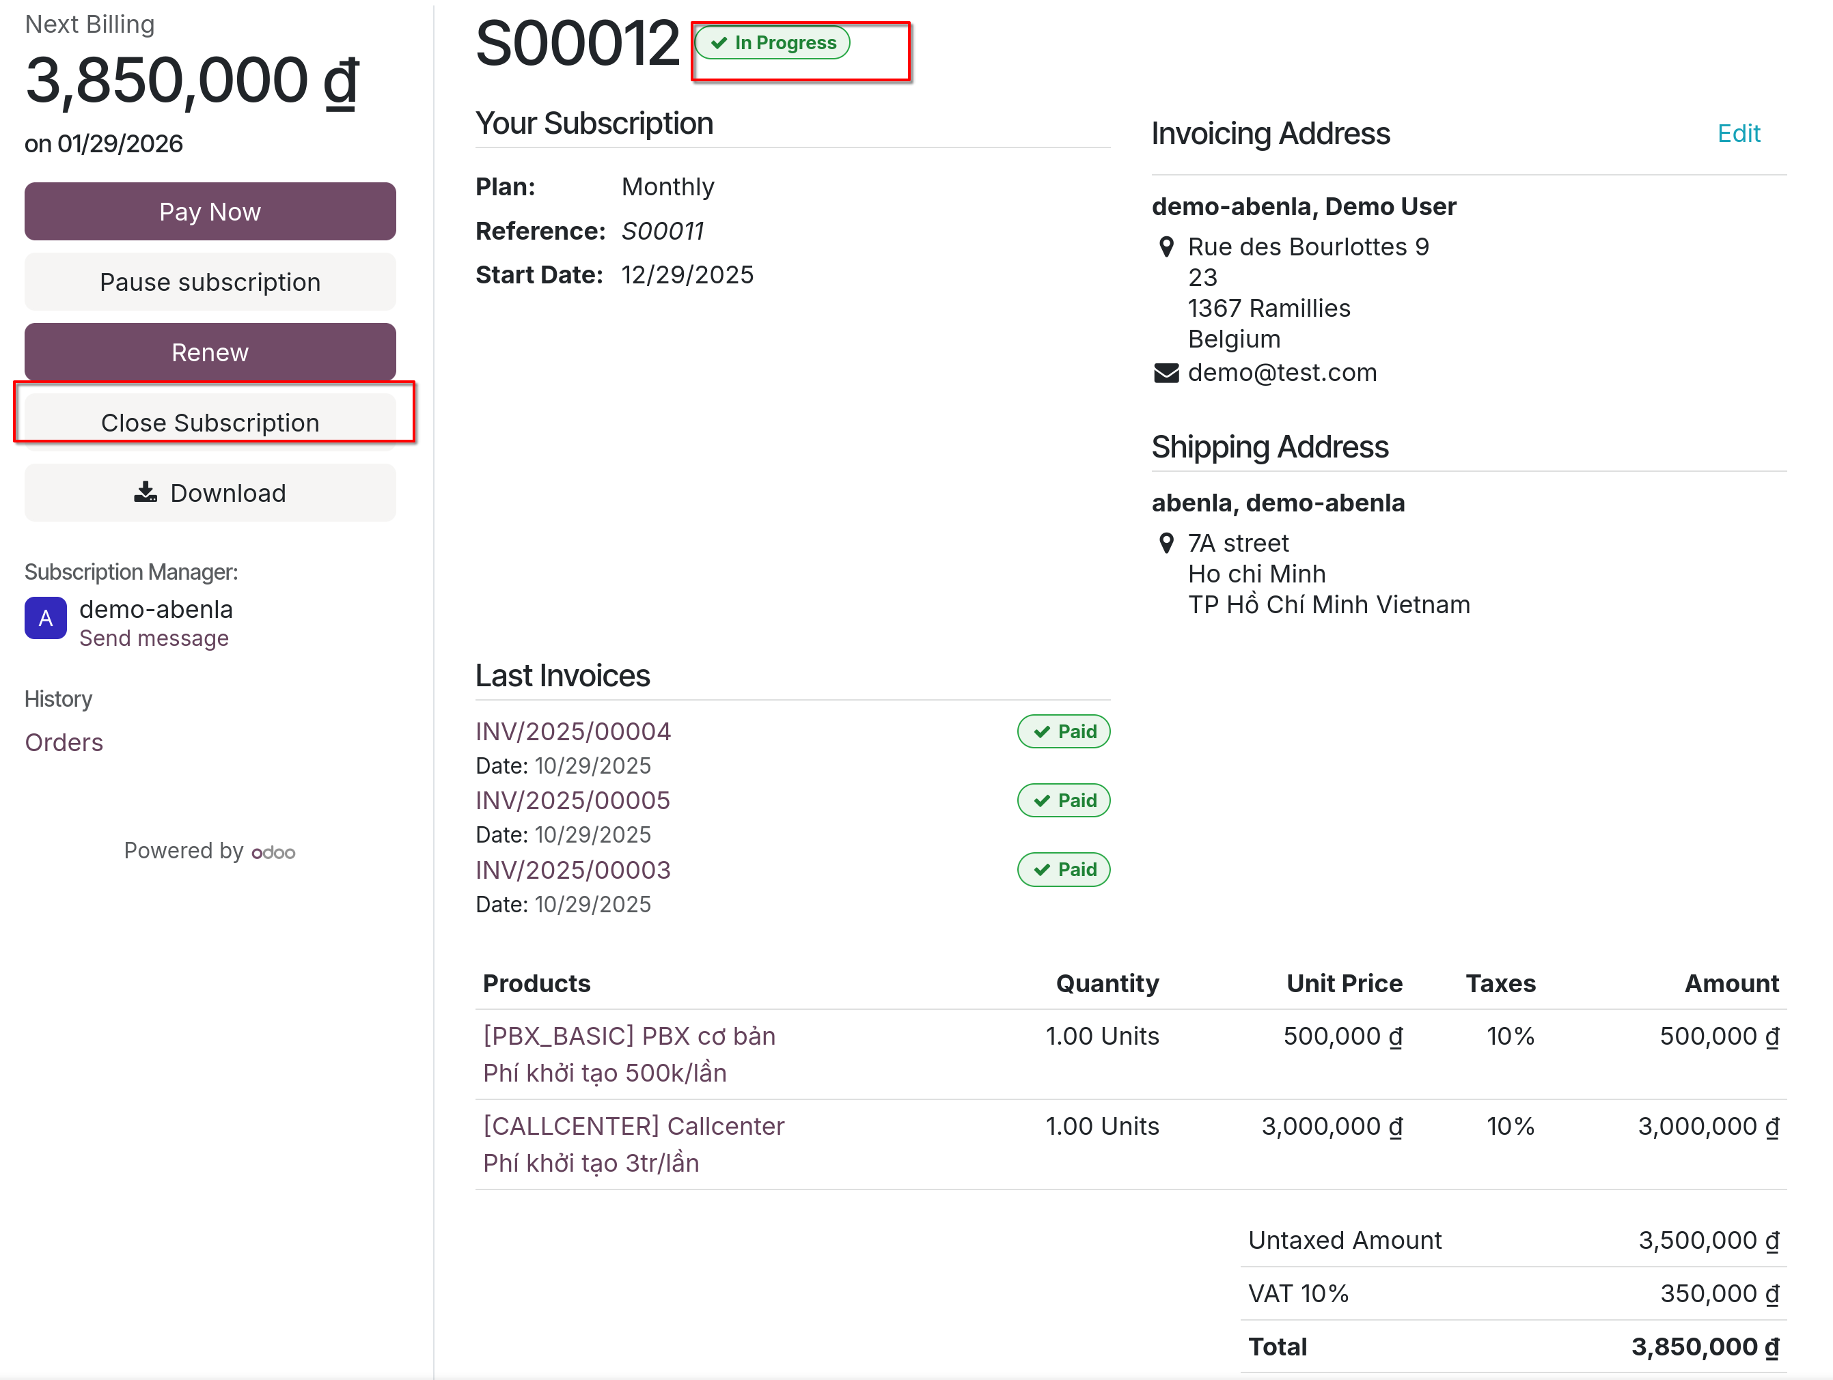Click the Taxes column header
Image resolution: width=1833 pixels, height=1380 pixels.
pos(1500,983)
